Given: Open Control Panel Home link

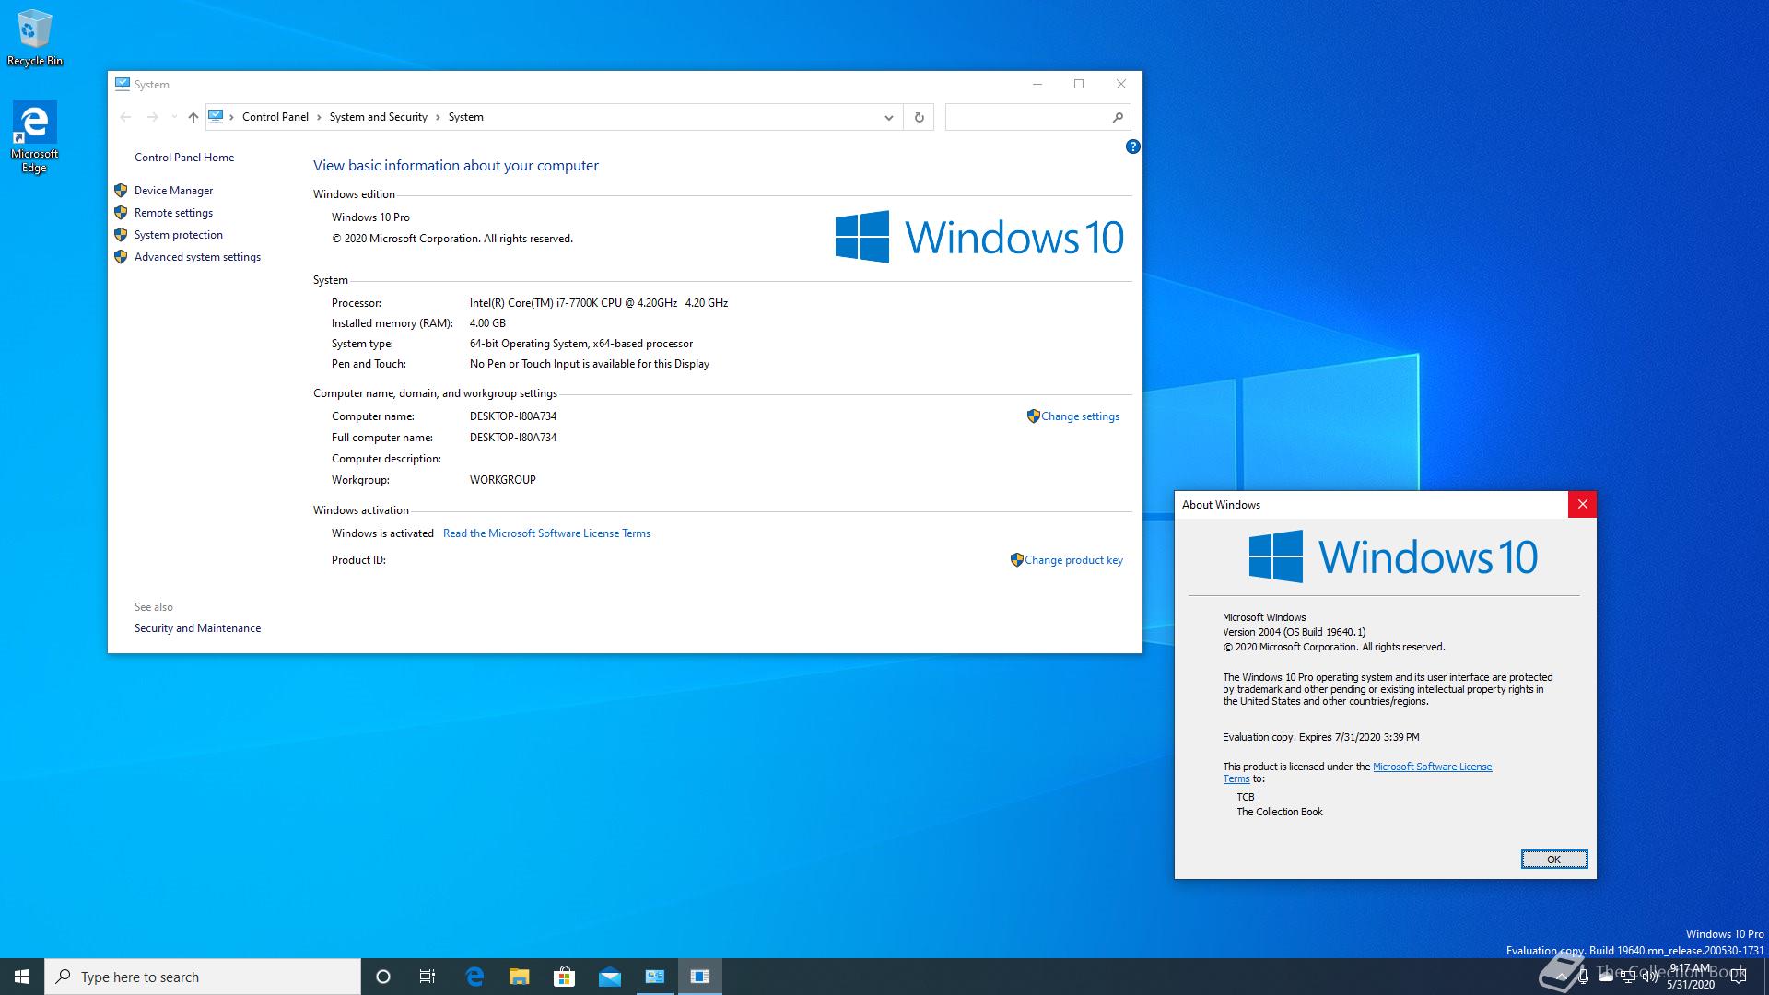Looking at the screenshot, I should coord(184,158).
